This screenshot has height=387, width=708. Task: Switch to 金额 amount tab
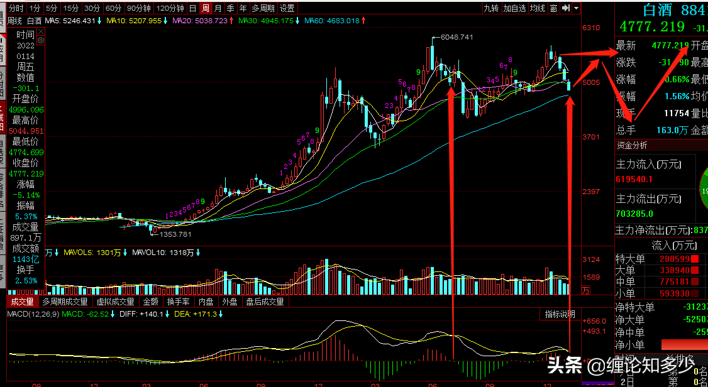[151, 302]
